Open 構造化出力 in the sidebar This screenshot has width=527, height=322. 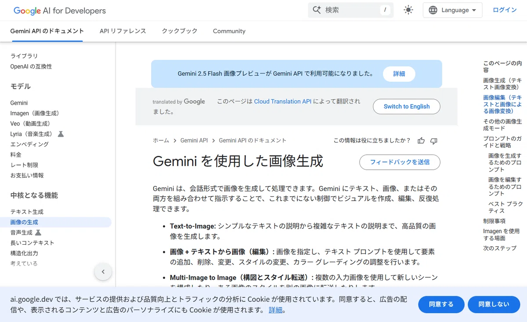click(24, 253)
